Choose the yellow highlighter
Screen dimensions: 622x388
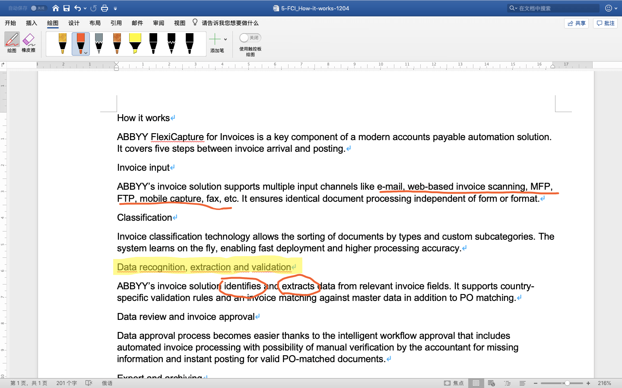pos(135,44)
